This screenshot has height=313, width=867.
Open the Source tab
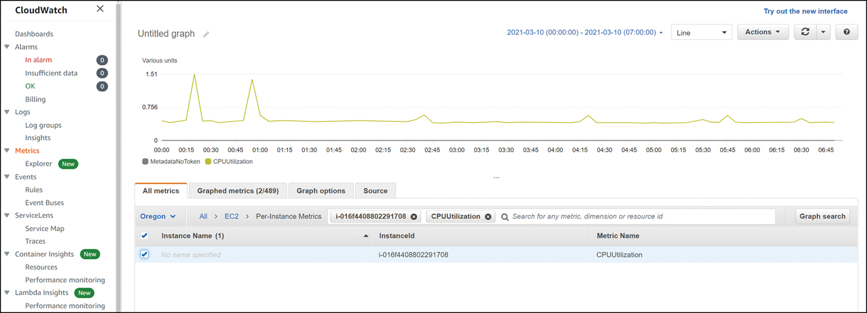(375, 191)
